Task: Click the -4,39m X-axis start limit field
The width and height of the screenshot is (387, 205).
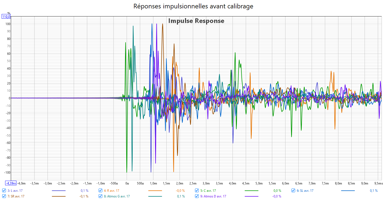Action: pos(11,183)
